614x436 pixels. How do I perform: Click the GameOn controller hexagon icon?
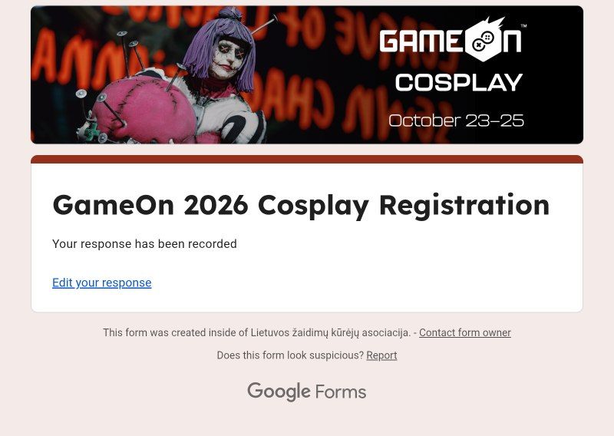pos(483,40)
